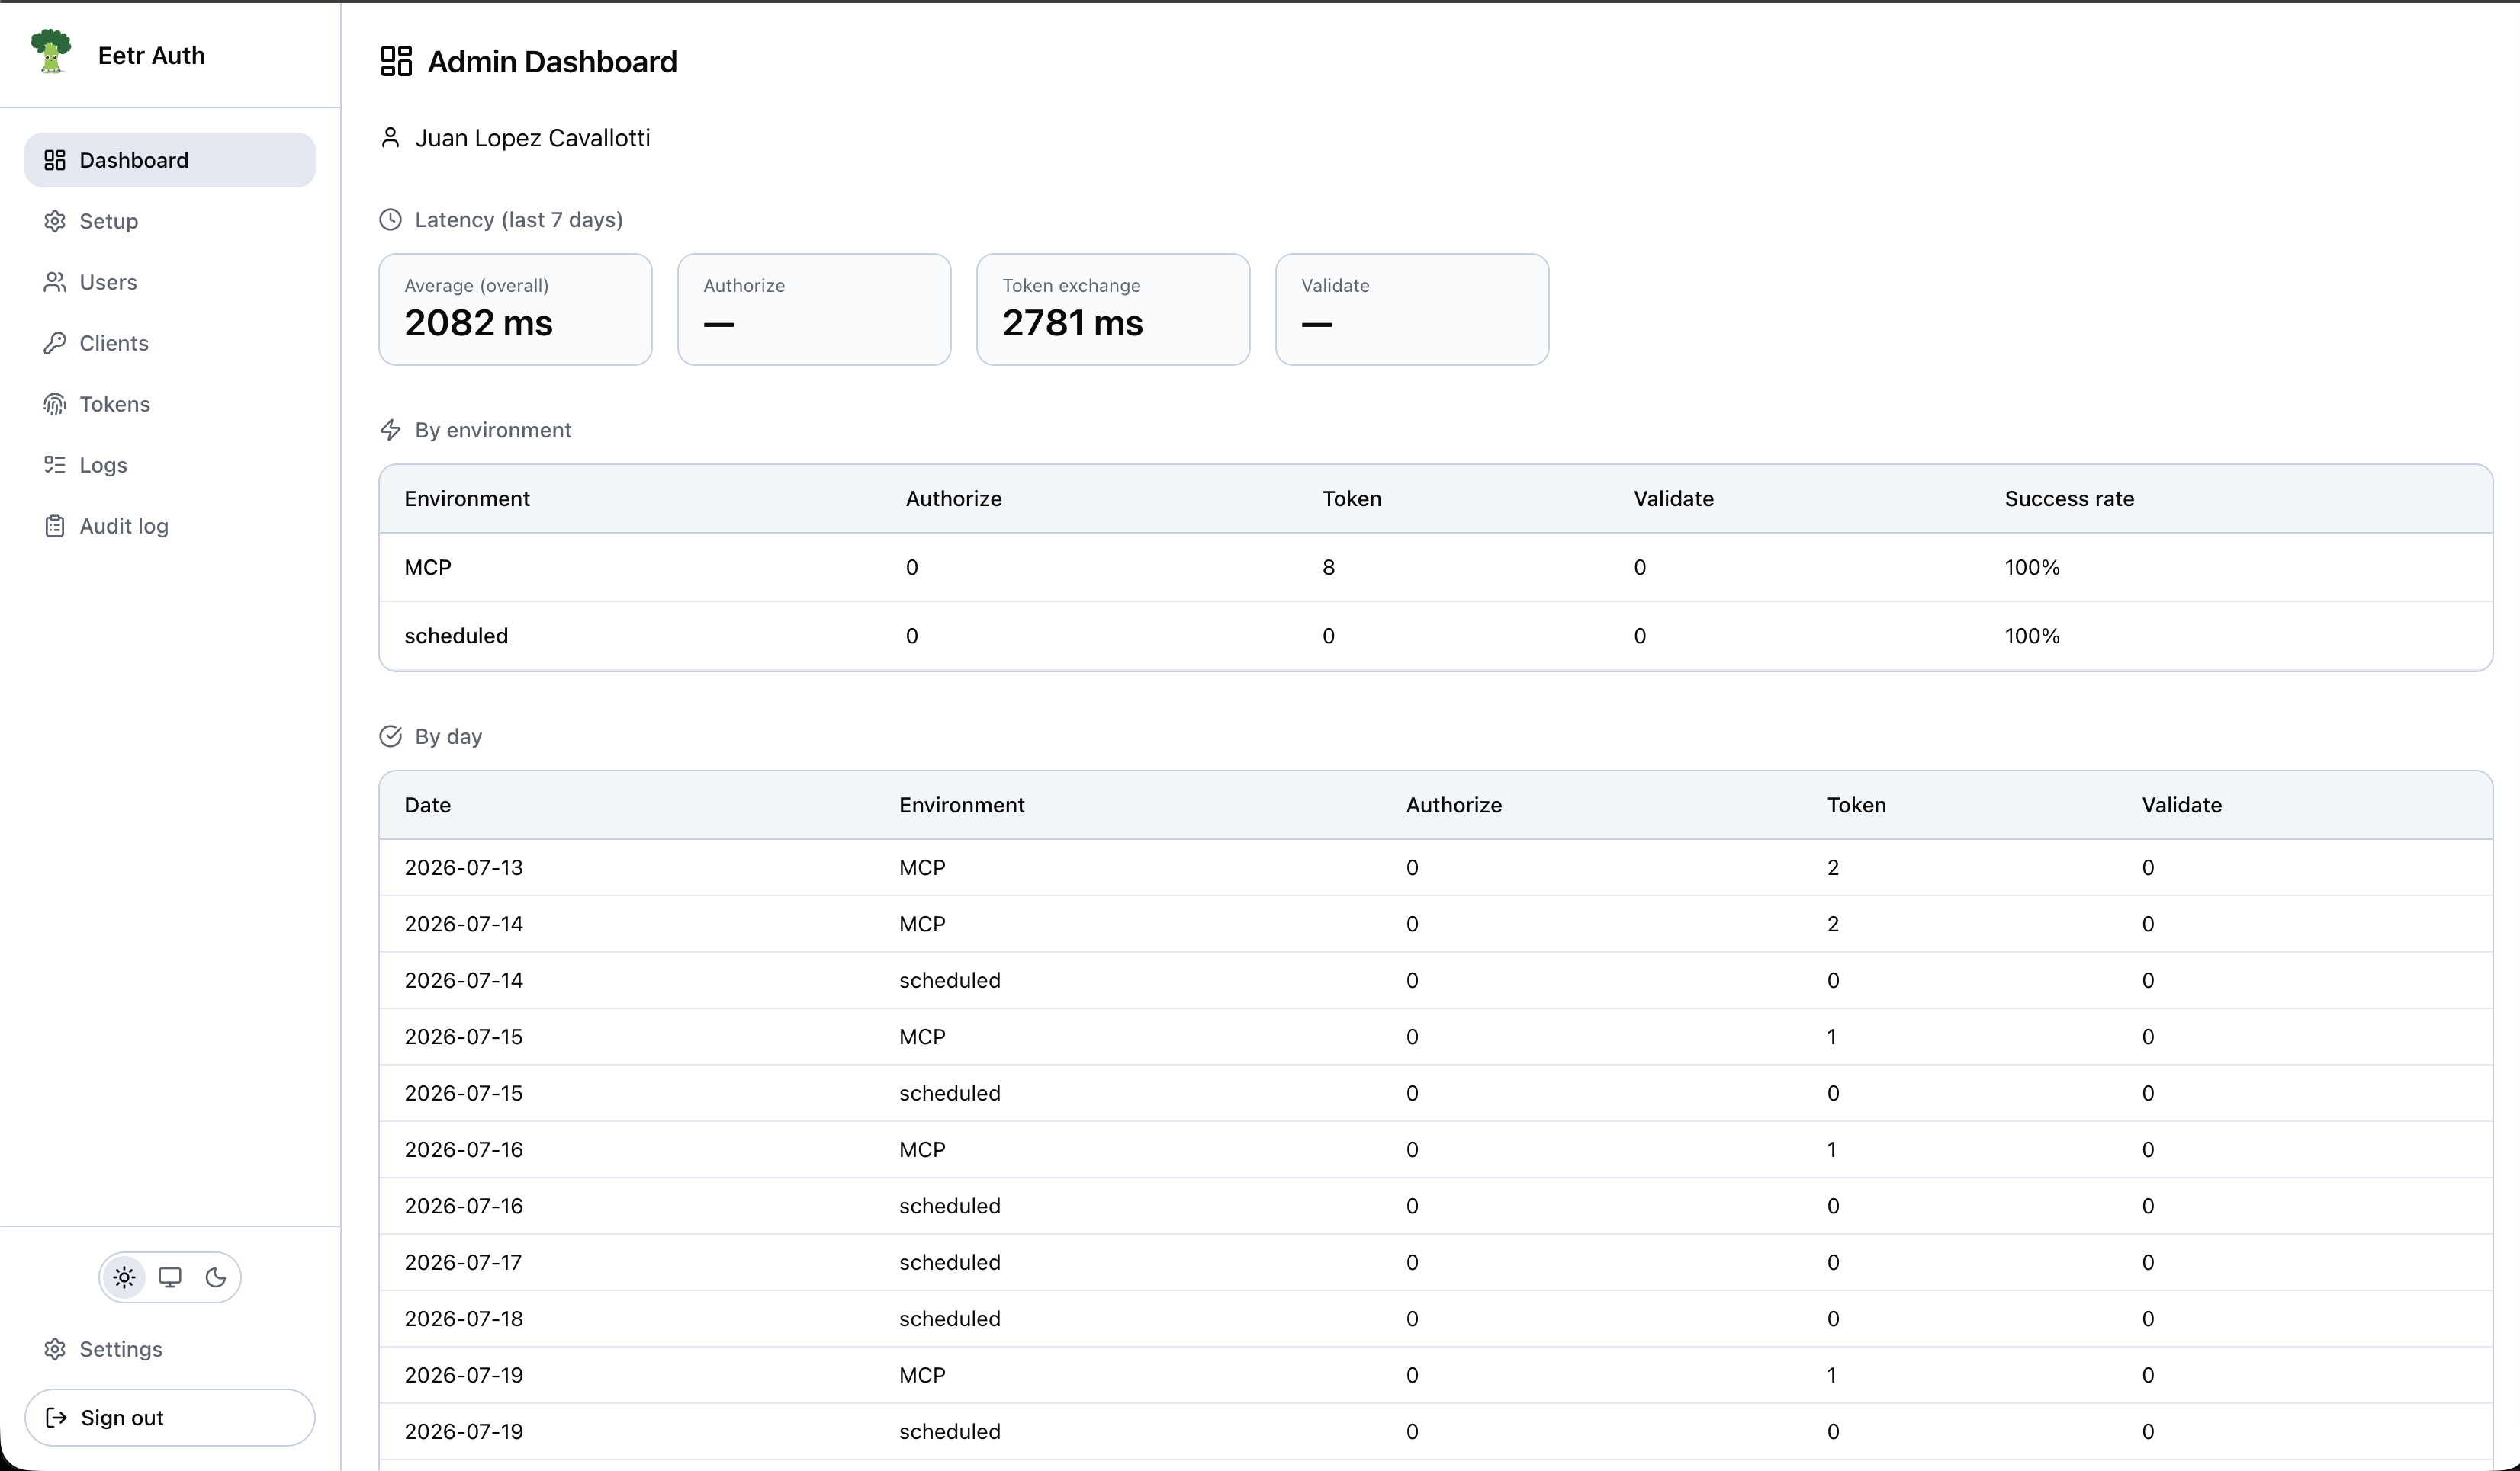This screenshot has width=2520, height=1471.
Task: Click the MCP row in By environment table
Action: coord(1435,566)
